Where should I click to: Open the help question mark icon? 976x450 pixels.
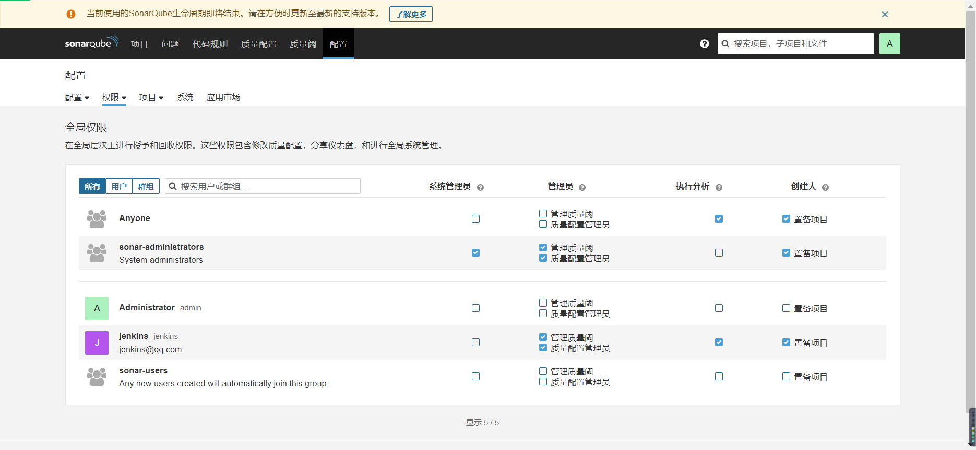(705, 44)
